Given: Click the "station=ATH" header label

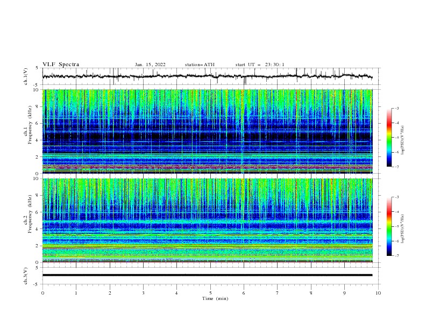Looking at the screenshot, I should (x=200, y=65).
